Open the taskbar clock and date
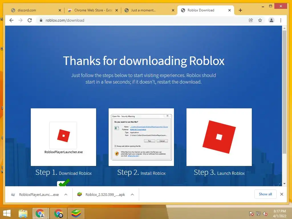 pos(279,214)
